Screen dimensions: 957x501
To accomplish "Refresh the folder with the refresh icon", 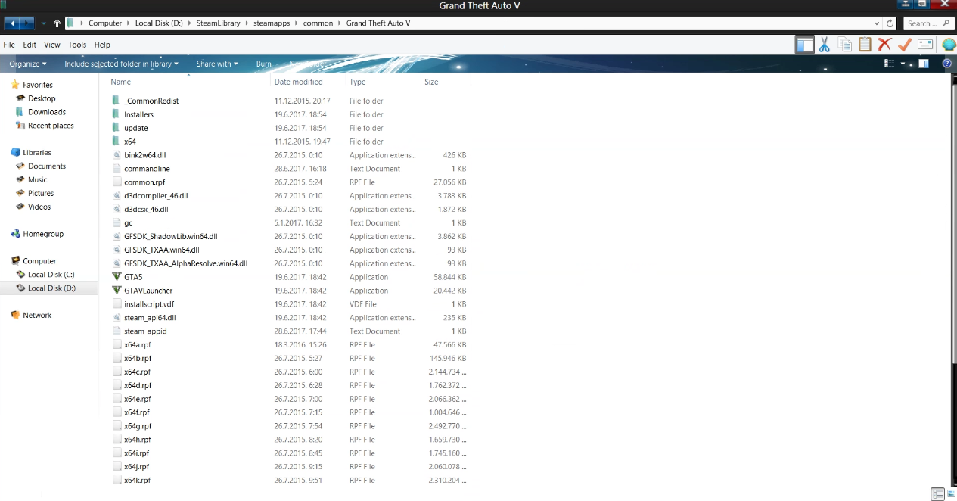I will coord(890,23).
